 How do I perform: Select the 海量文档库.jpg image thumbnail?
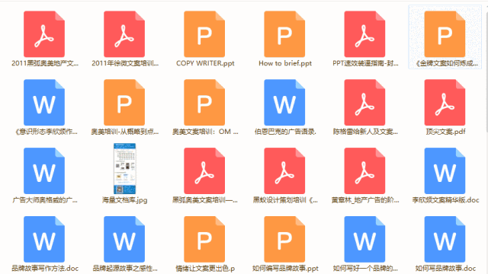(124, 169)
